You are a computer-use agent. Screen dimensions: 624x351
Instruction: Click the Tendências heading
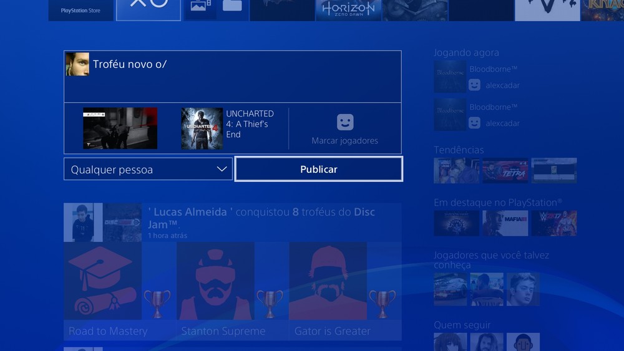click(459, 150)
